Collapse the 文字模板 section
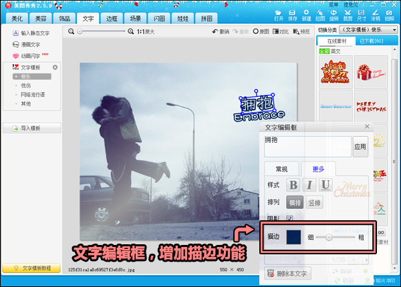The width and height of the screenshot is (401, 287). pyautogui.click(x=55, y=67)
